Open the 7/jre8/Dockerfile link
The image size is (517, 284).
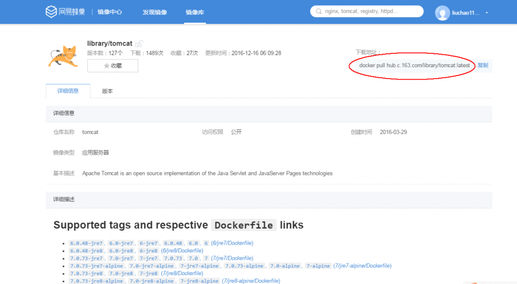pos(182,274)
